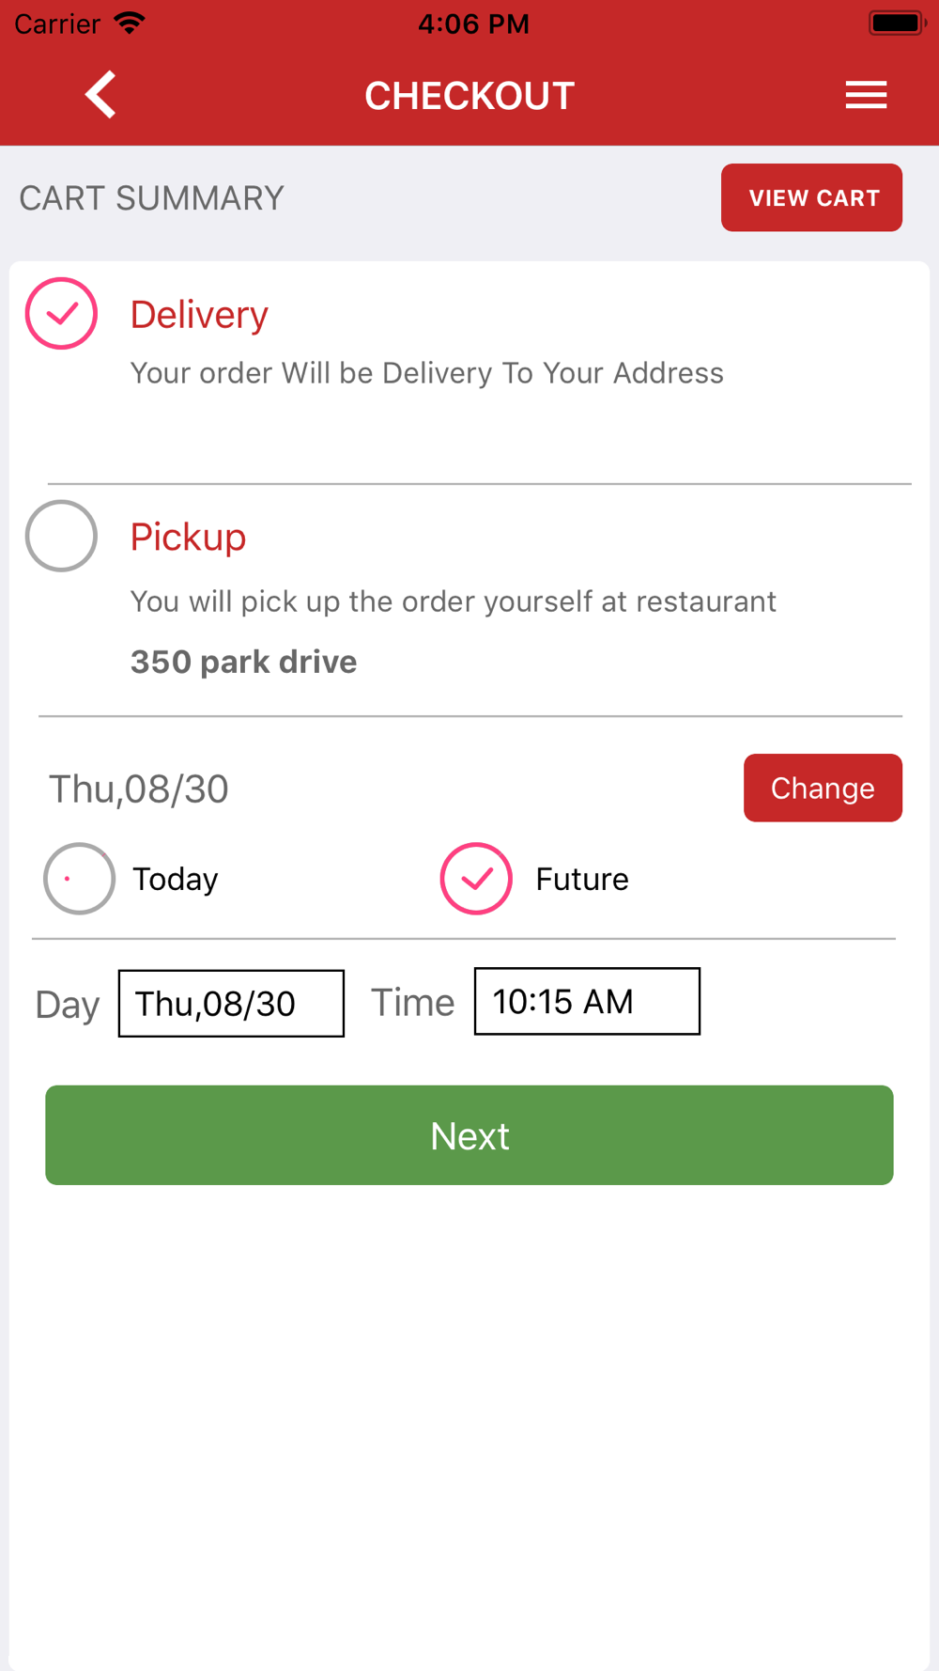Choose the Future radio option

click(x=476, y=879)
